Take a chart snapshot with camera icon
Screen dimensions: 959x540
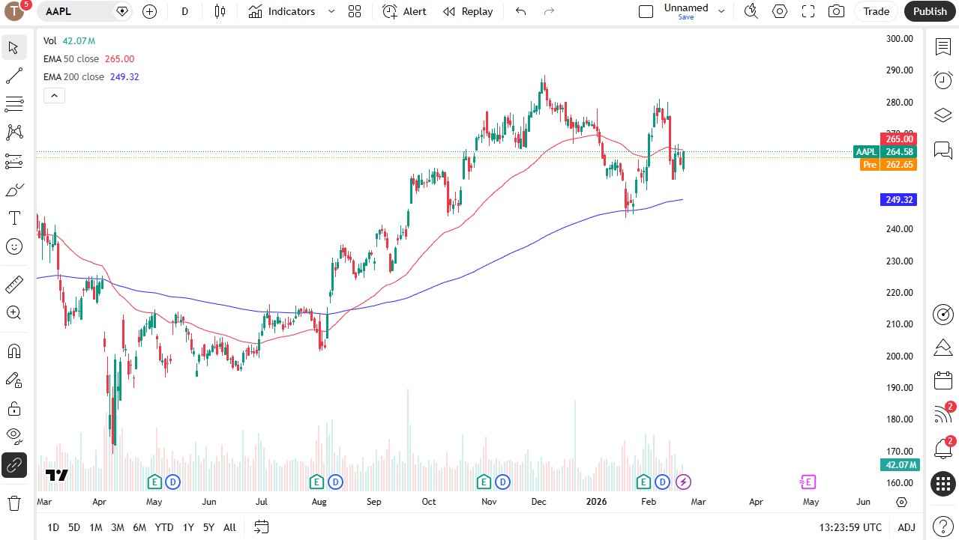[836, 11]
